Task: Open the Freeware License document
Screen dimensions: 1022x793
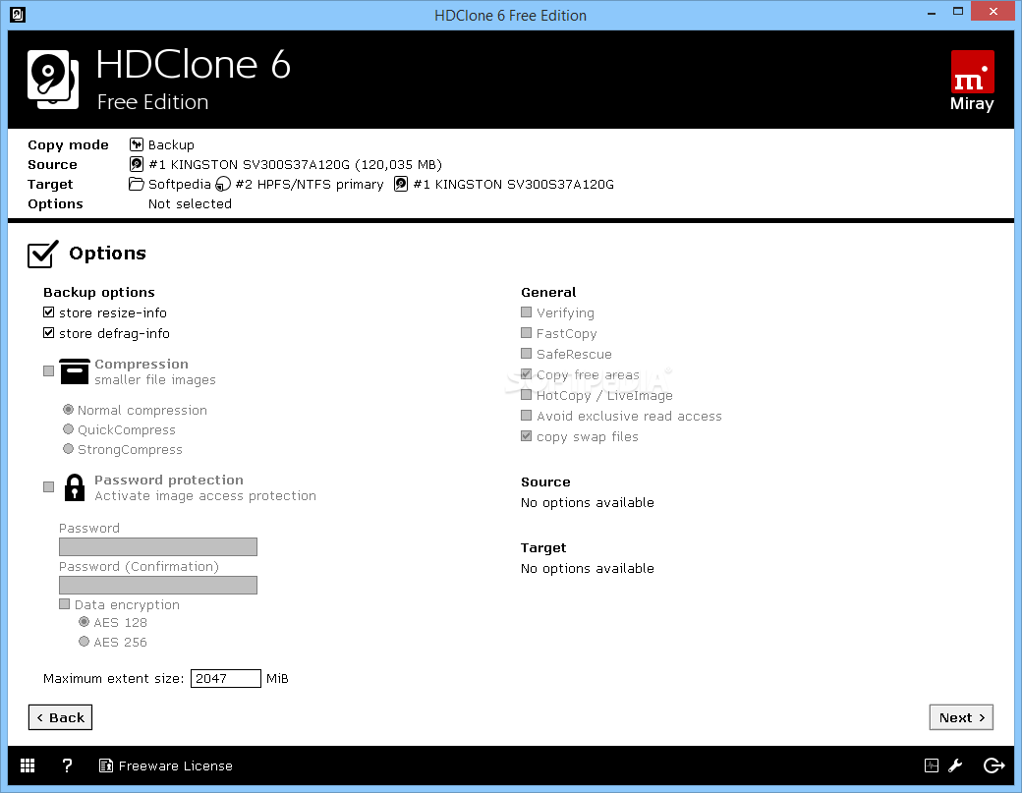Action: point(165,765)
